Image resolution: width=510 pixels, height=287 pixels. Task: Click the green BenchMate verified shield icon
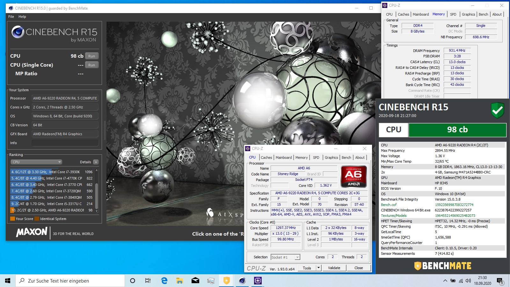point(497,110)
